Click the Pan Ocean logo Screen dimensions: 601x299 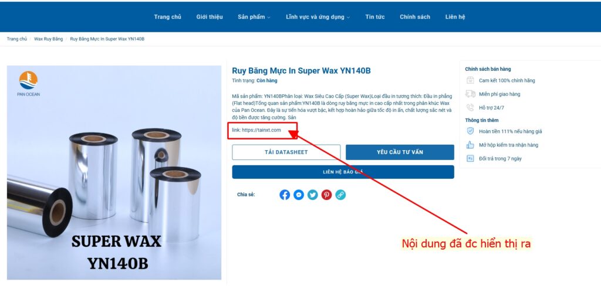click(x=28, y=83)
